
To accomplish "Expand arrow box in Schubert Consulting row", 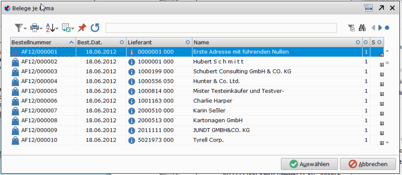I will coord(382,75).
